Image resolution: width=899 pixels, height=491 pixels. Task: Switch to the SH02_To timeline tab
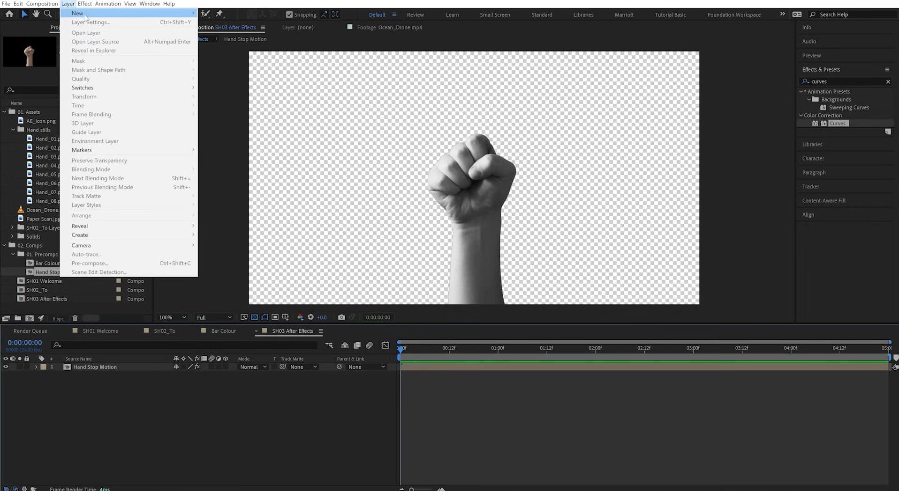(x=164, y=331)
